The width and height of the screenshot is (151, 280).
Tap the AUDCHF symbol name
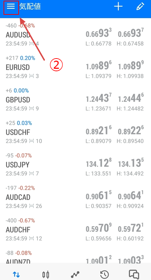tap(18, 230)
